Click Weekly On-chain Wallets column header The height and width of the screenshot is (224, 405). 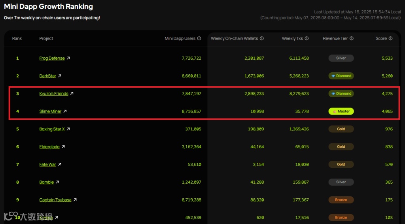[x=234, y=38]
